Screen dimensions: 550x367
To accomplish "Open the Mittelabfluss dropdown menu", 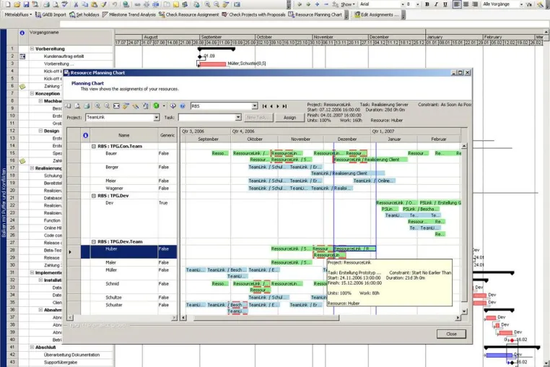I will click(x=18, y=14).
